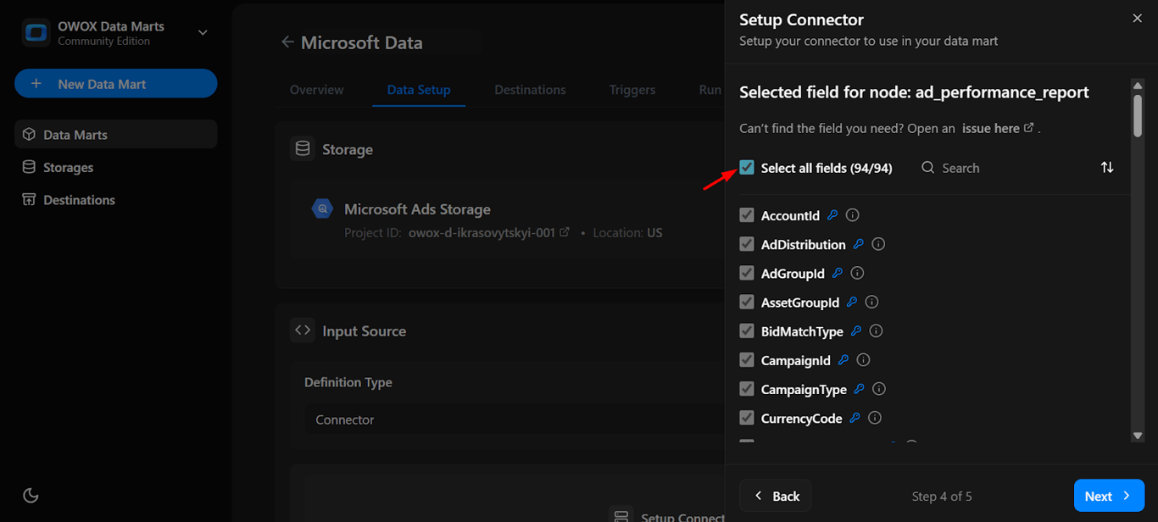This screenshot has width=1158, height=522.
Task: Click the info icon next to CampaignId
Action: coord(864,360)
